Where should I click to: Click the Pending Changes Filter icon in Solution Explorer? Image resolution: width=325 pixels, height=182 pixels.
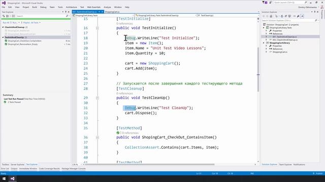276,16
